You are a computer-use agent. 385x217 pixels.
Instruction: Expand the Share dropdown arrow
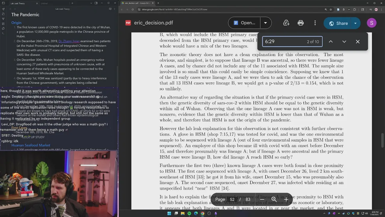pyautogui.click(x=355, y=23)
